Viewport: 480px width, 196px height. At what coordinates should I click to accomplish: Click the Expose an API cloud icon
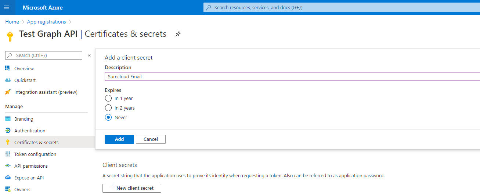(x=8, y=178)
